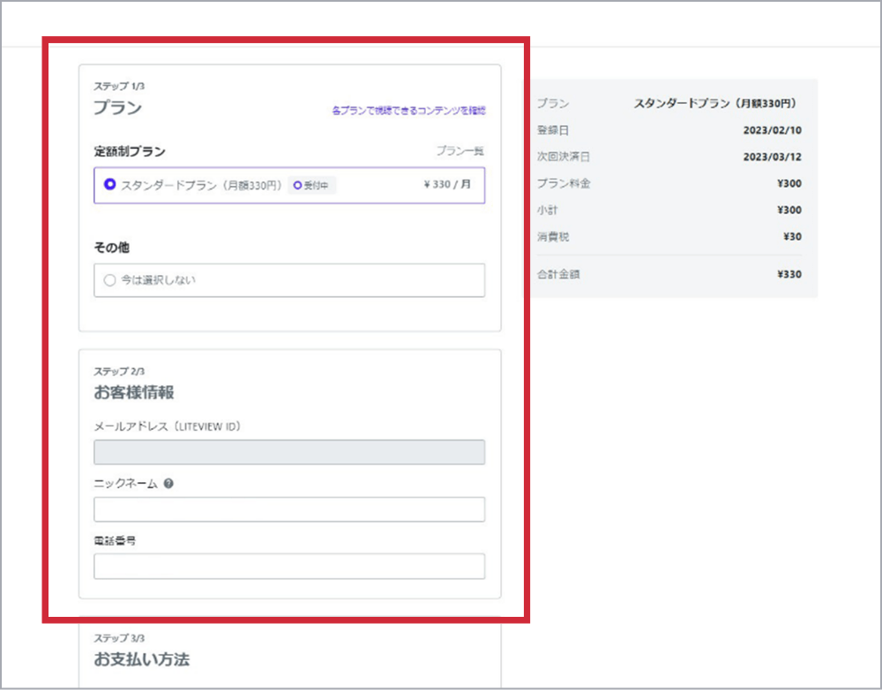This screenshot has height=690, width=882.
Task: Open the nickname help tooltip icon
Action: point(170,483)
